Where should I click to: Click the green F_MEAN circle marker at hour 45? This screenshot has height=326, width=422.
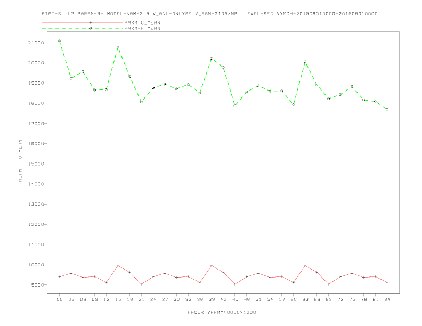(235, 105)
